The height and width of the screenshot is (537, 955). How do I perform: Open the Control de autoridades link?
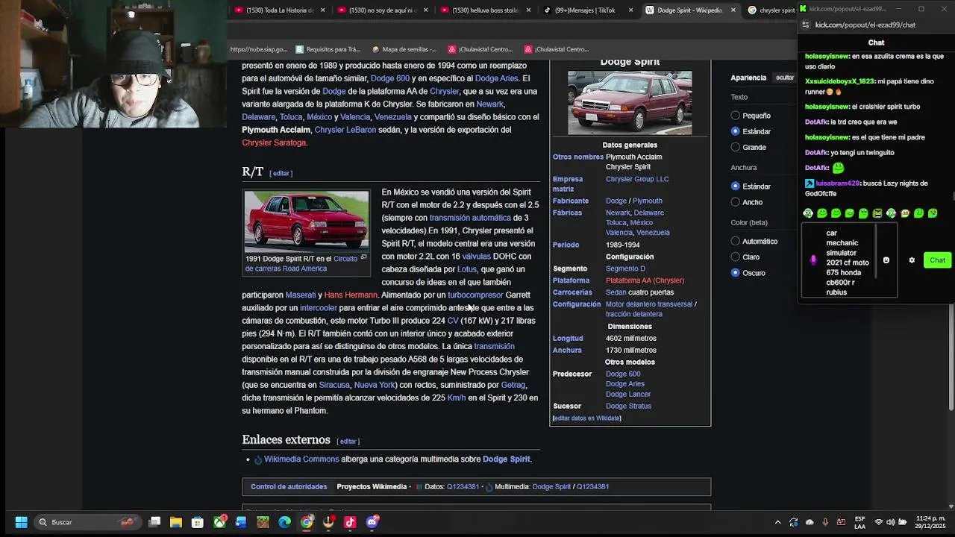click(x=289, y=486)
